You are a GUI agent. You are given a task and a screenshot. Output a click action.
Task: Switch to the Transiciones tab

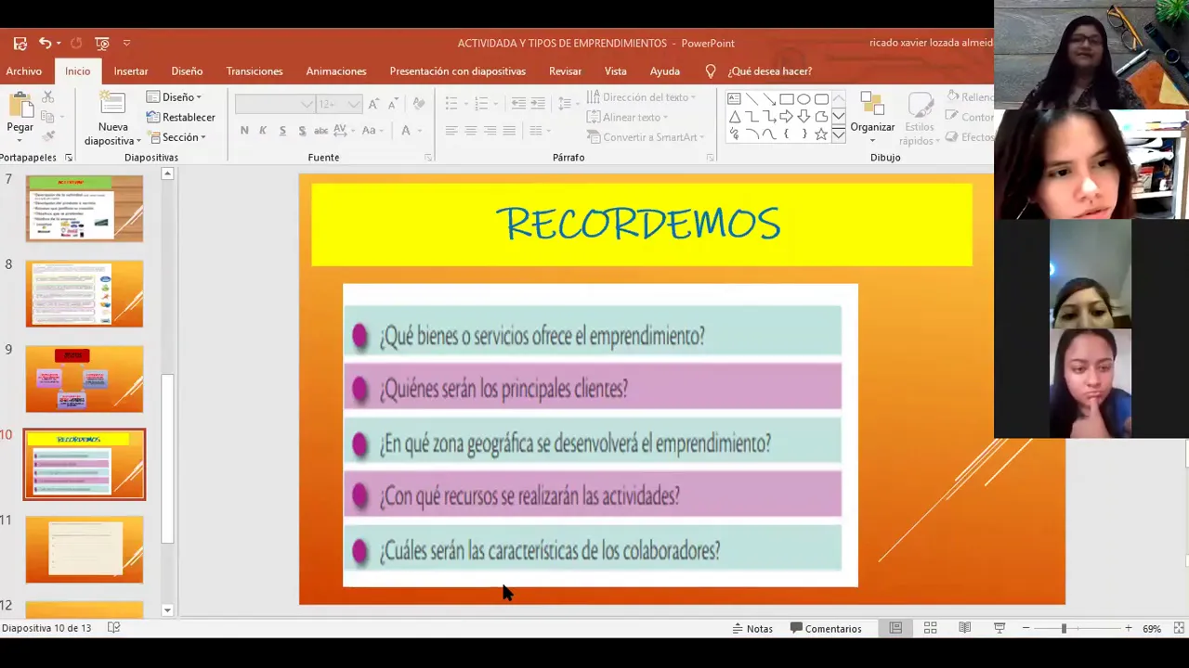255,71
